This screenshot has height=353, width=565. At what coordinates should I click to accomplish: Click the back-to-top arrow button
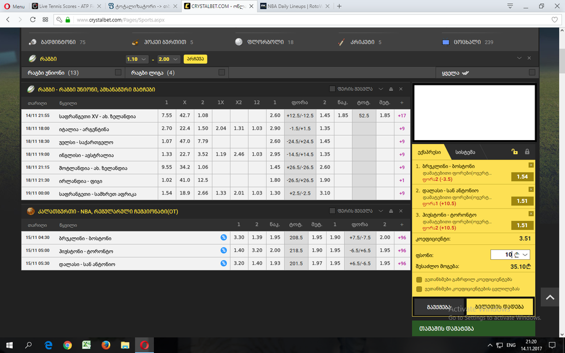[550, 297]
